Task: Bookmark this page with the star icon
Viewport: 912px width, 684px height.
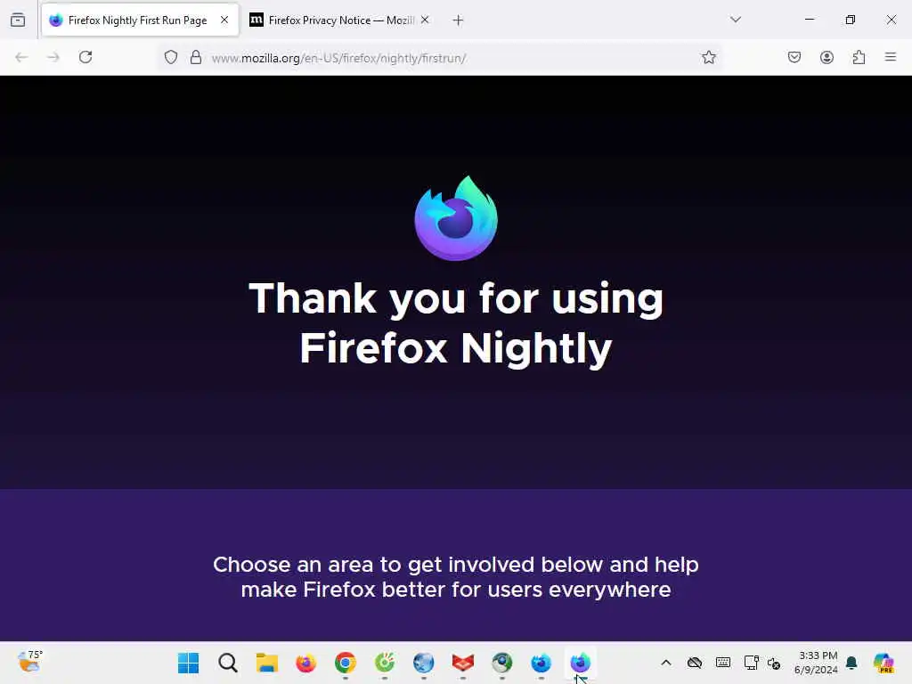Action: click(x=708, y=57)
